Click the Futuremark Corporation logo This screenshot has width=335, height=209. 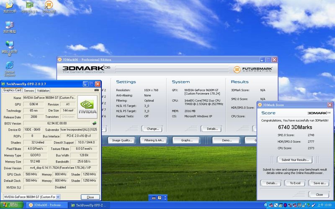[x=253, y=69]
